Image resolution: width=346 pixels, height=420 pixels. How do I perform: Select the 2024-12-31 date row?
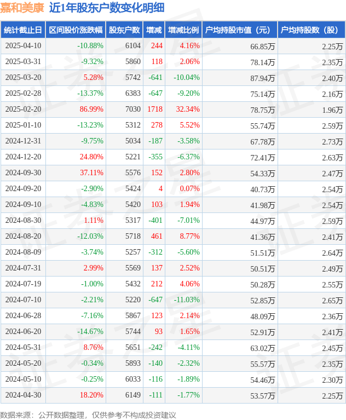[173, 141]
